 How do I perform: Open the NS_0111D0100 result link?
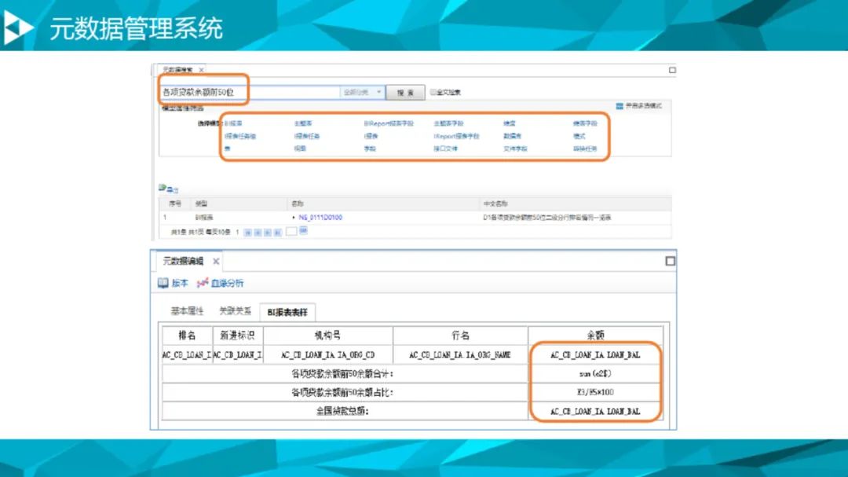pos(320,217)
